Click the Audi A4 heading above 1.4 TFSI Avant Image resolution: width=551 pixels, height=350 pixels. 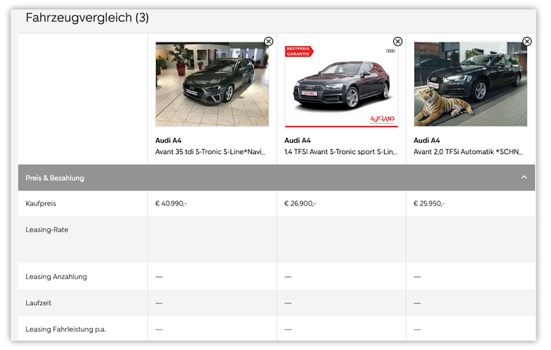[297, 141]
